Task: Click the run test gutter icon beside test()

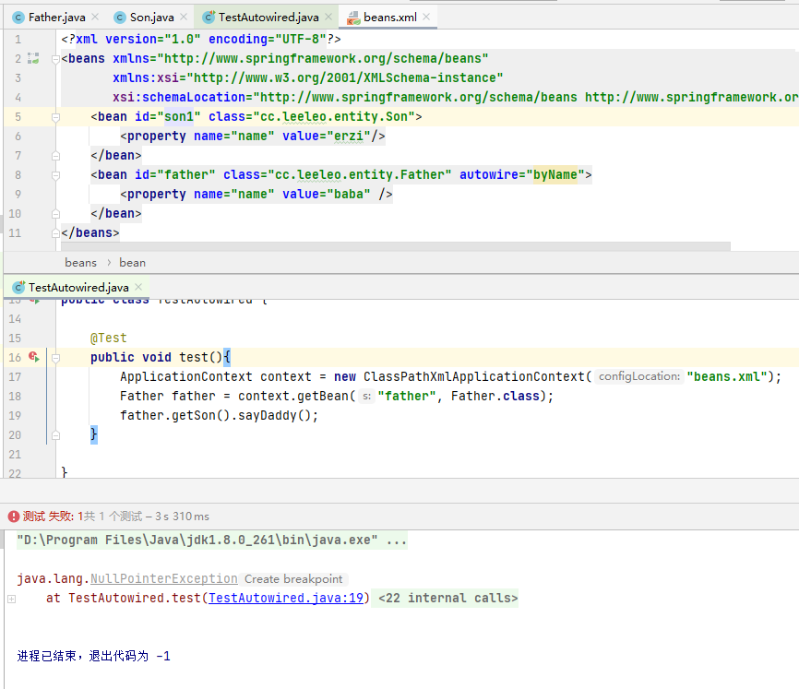Action: pyautogui.click(x=34, y=357)
